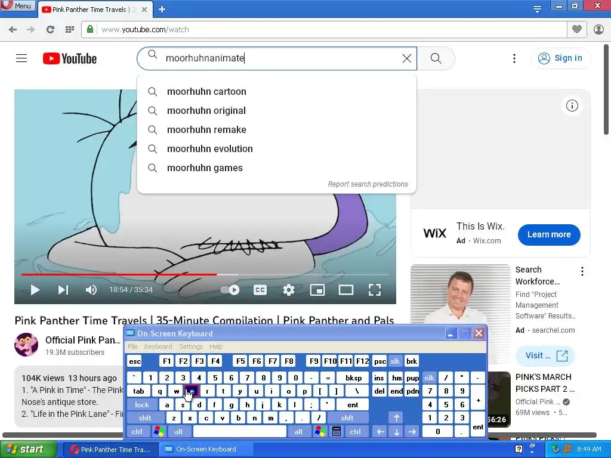
Task: Toggle autoplay switch in player
Action: (230, 290)
